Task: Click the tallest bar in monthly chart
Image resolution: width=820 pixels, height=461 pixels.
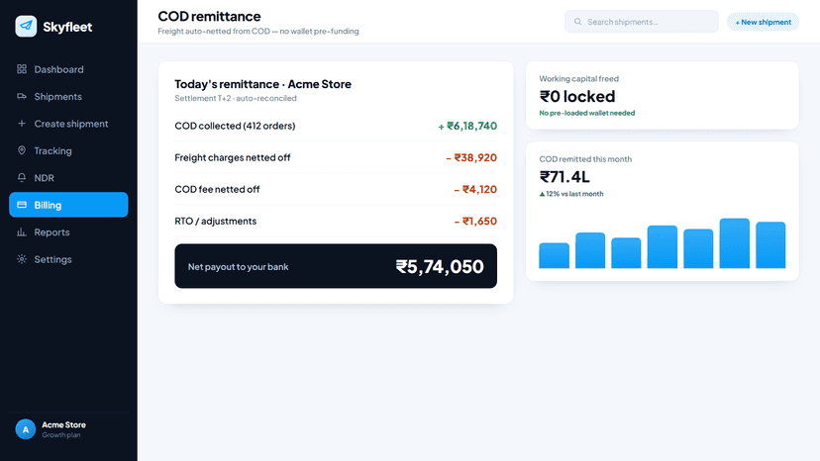Action: click(x=734, y=243)
